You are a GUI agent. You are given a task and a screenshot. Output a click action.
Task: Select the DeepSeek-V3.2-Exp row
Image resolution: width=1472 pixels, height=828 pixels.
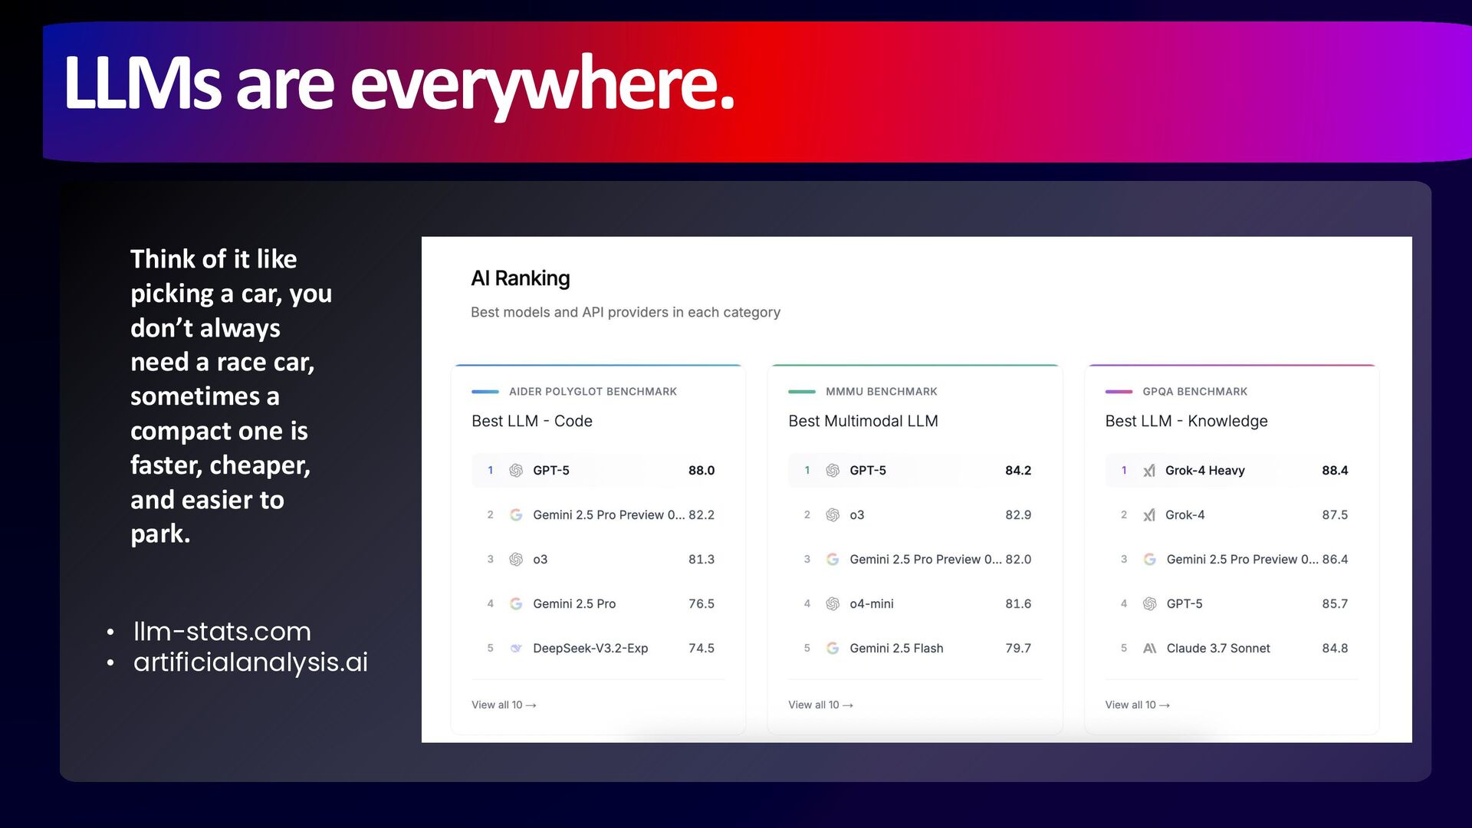coord(590,649)
